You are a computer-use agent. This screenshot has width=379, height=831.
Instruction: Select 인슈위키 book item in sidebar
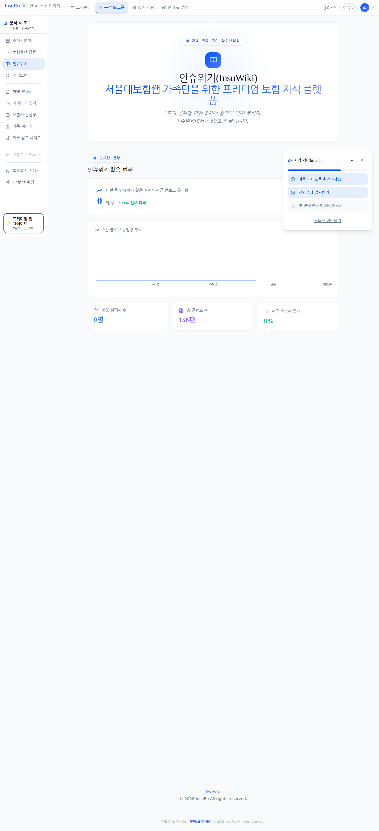click(x=23, y=64)
